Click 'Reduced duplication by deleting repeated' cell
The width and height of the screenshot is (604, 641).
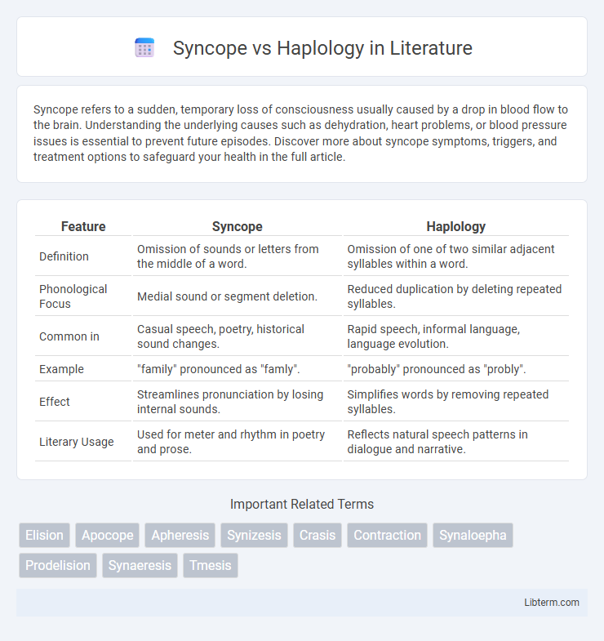point(456,296)
